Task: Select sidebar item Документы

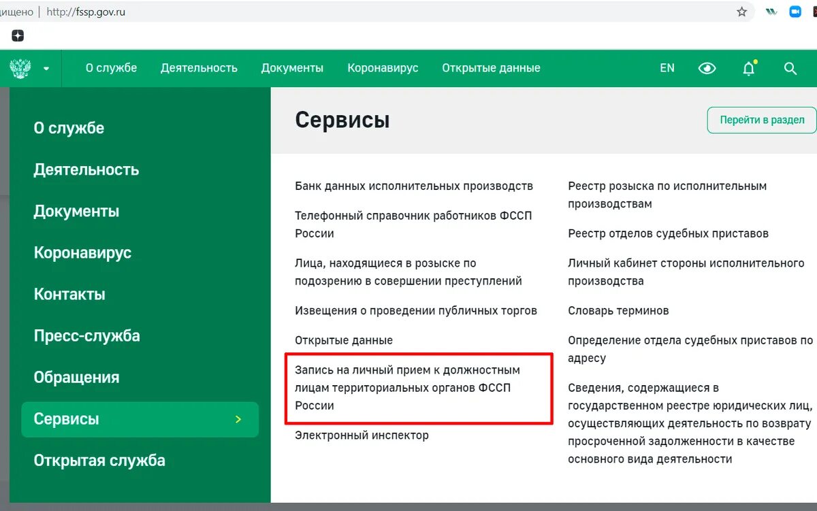Action: [76, 211]
